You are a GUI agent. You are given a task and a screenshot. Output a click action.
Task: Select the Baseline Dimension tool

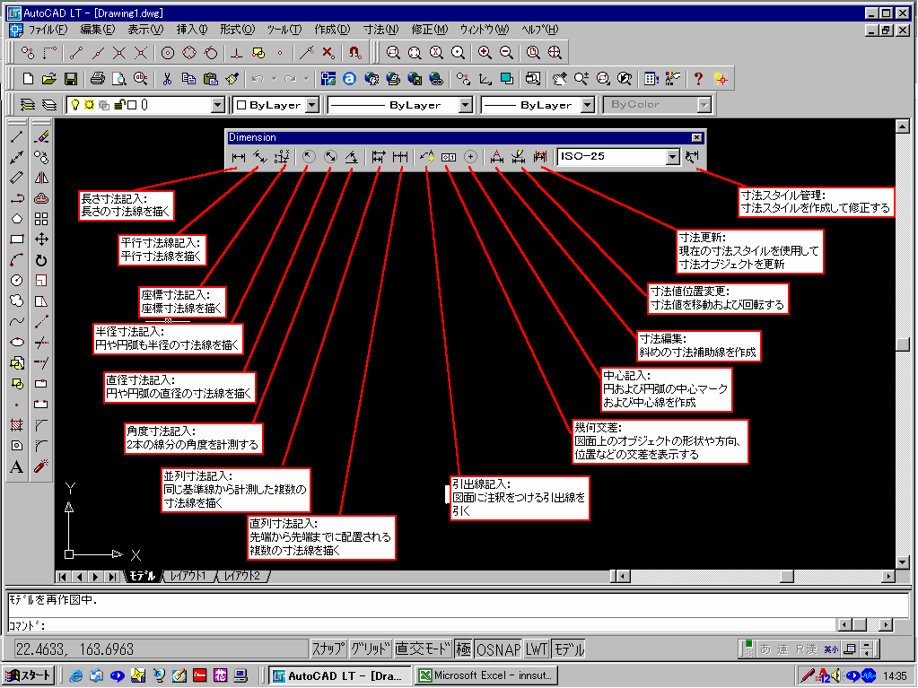coord(379,157)
